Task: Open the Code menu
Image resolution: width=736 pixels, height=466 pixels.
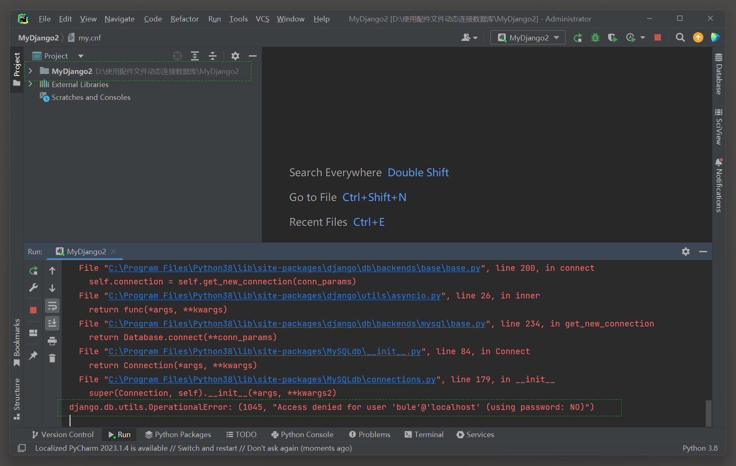Action: [153, 19]
